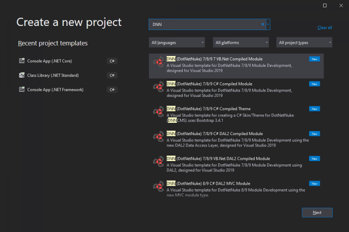Click the Console App (.NET Framework) template icon
Image resolution: width=349 pixels, height=232 pixels.
point(22,89)
